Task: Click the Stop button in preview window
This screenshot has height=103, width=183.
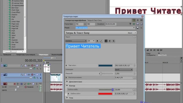Action: tap(148, 50)
